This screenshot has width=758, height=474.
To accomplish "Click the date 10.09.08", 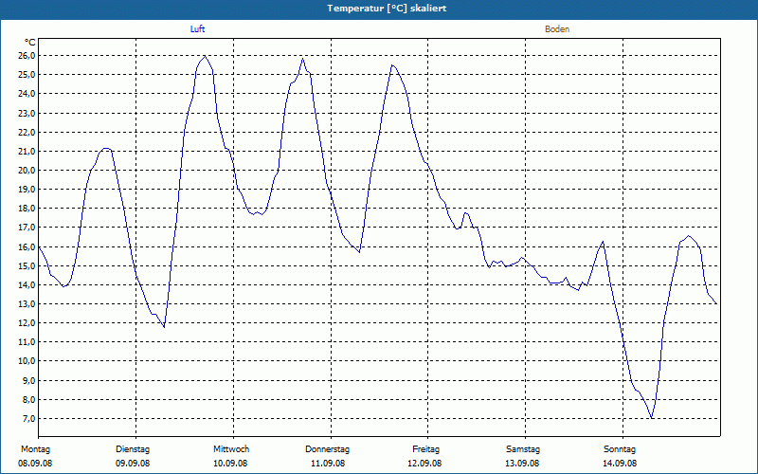I will [x=230, y=464].
